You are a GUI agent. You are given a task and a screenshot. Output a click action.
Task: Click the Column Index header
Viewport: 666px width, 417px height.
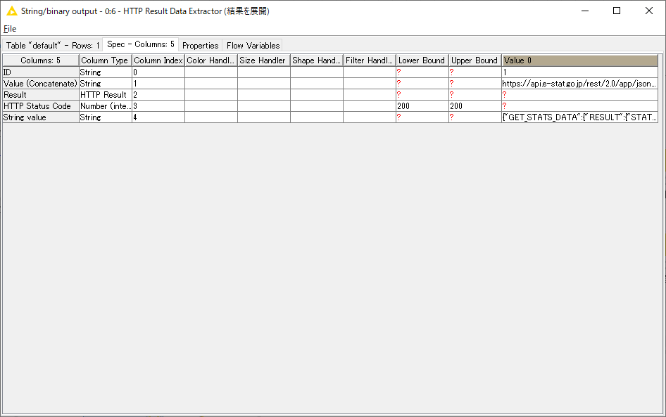(158, 60)
